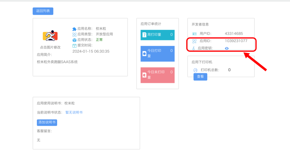Image resolution: width=290 pixels, height=155 pixels.
Task: Select the 用户ID value 43314685
Action: click(x=234, y=33)
